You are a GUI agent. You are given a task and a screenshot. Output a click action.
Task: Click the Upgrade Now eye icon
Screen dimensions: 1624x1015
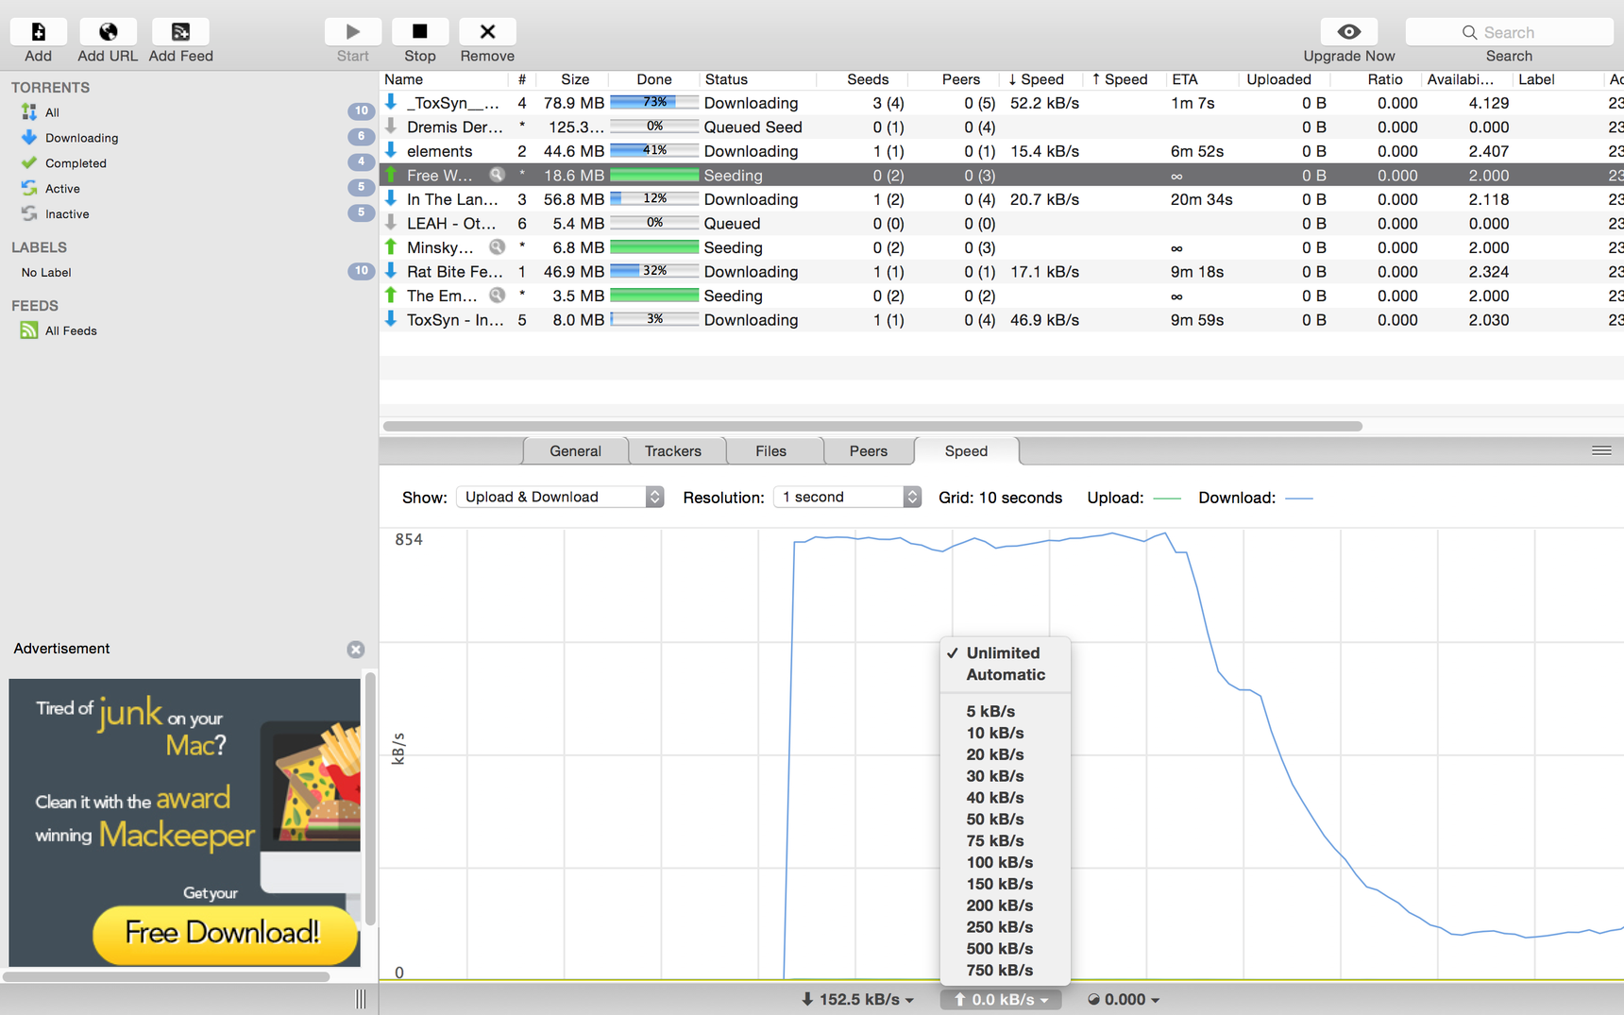1348,31
